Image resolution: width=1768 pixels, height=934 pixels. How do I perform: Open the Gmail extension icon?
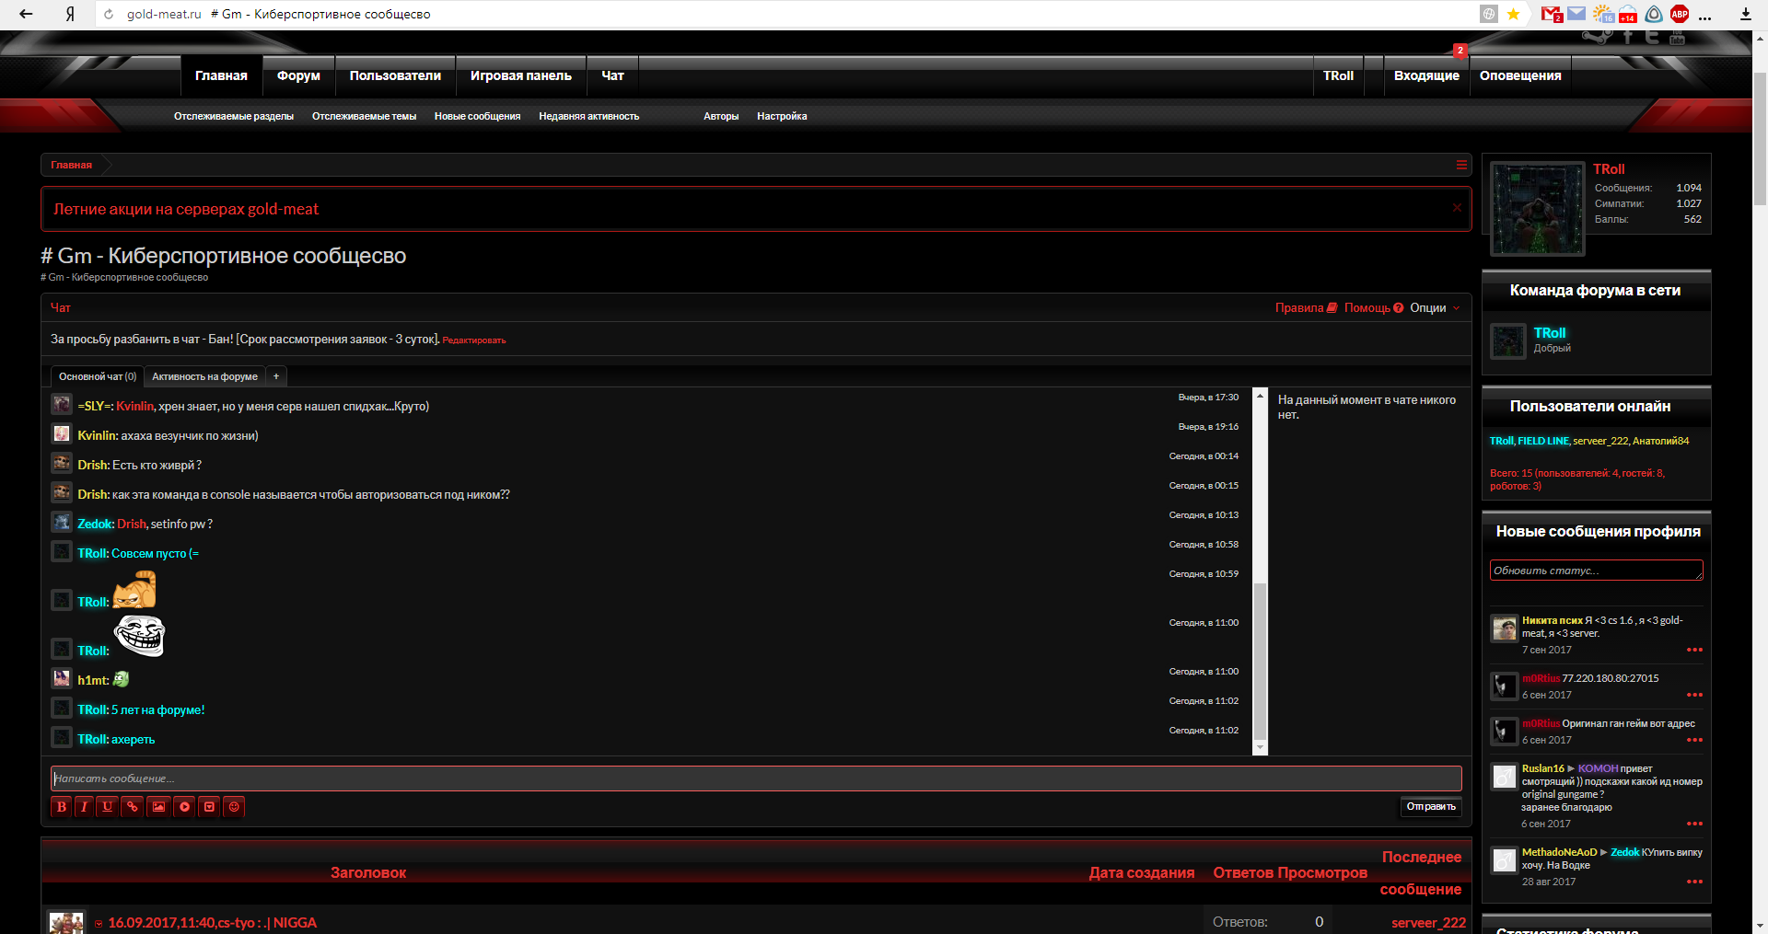1551,14
